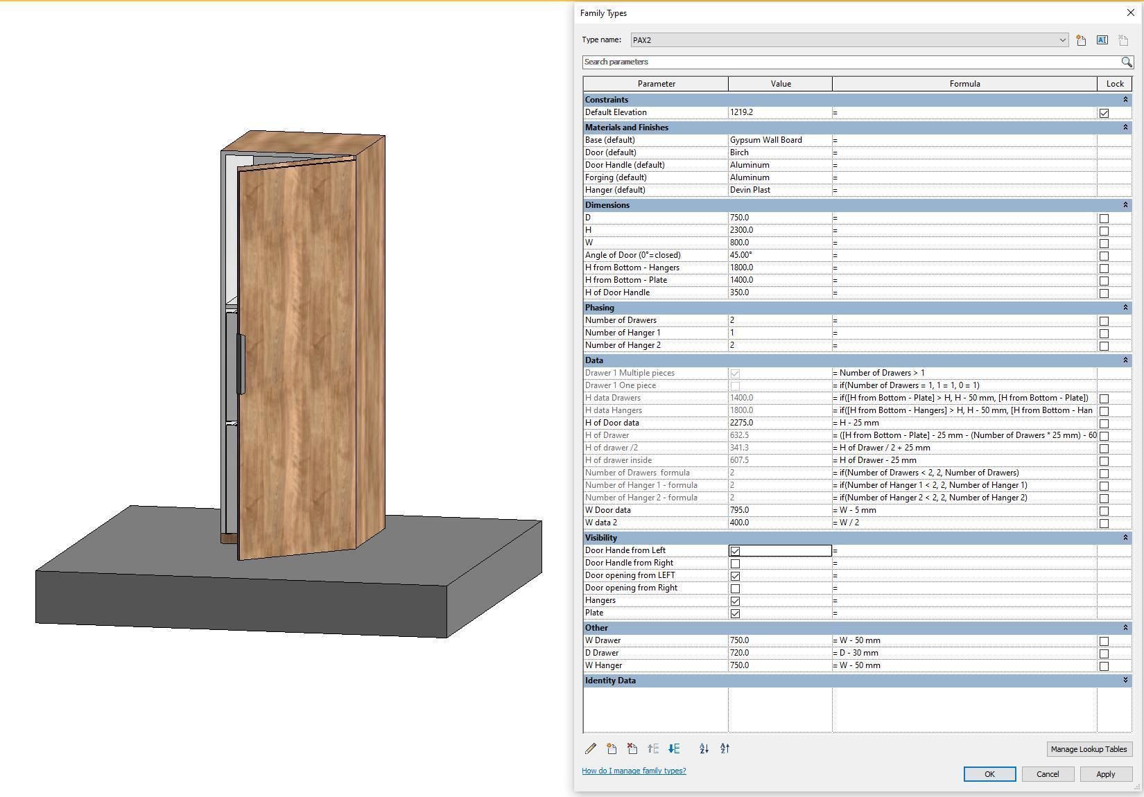Select H of Door Handle value 350.0
The height and width of the screenshot is (797, 1144).
point(780,292)
